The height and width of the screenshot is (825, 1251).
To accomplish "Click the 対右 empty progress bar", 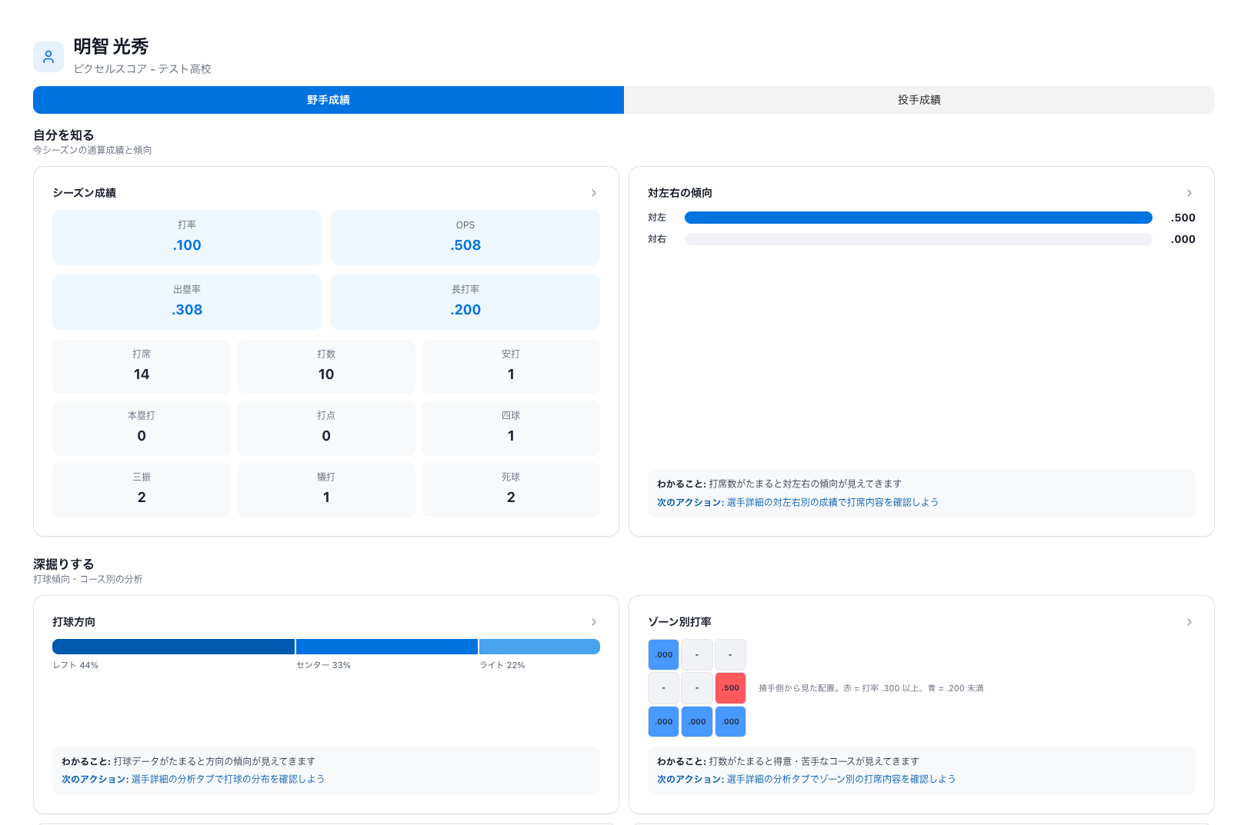I will click(x=919, y=239).
